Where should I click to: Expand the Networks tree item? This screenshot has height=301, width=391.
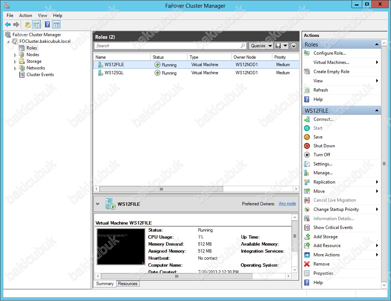(15, 68)
